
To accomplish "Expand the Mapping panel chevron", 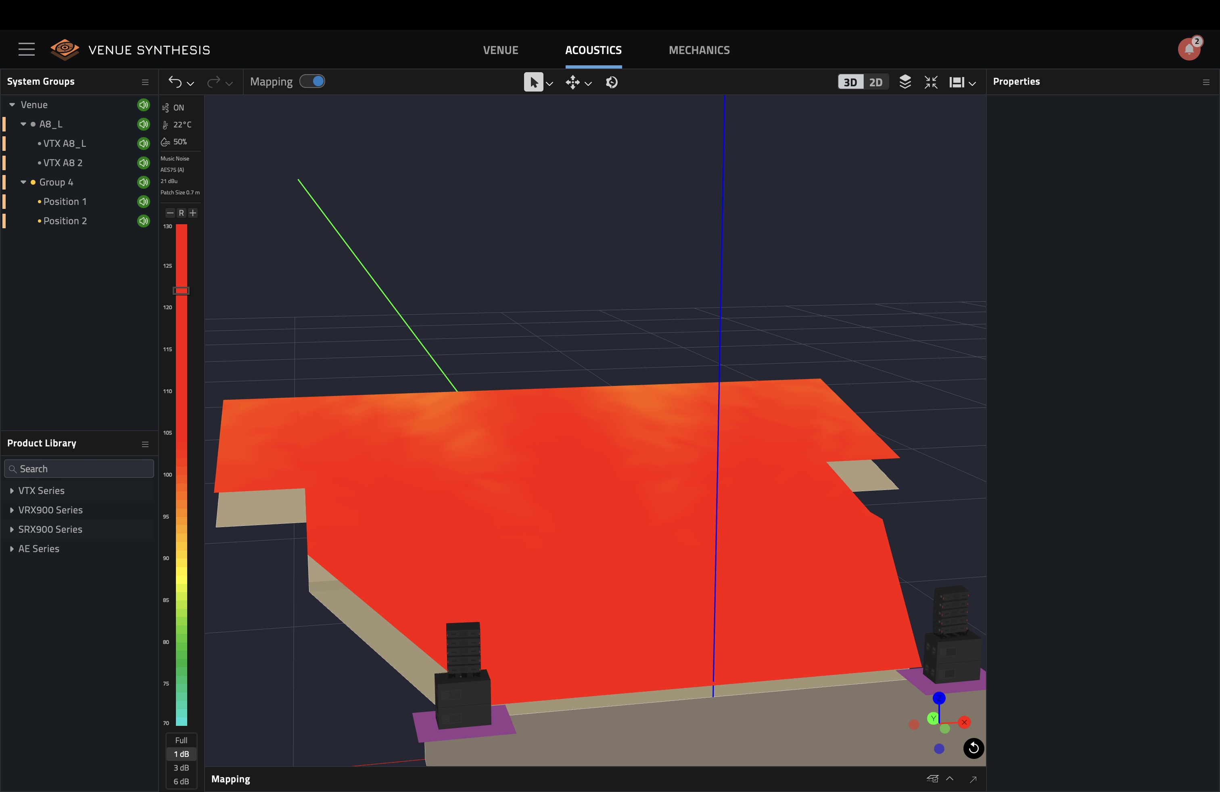I will (x=950, y=779).
